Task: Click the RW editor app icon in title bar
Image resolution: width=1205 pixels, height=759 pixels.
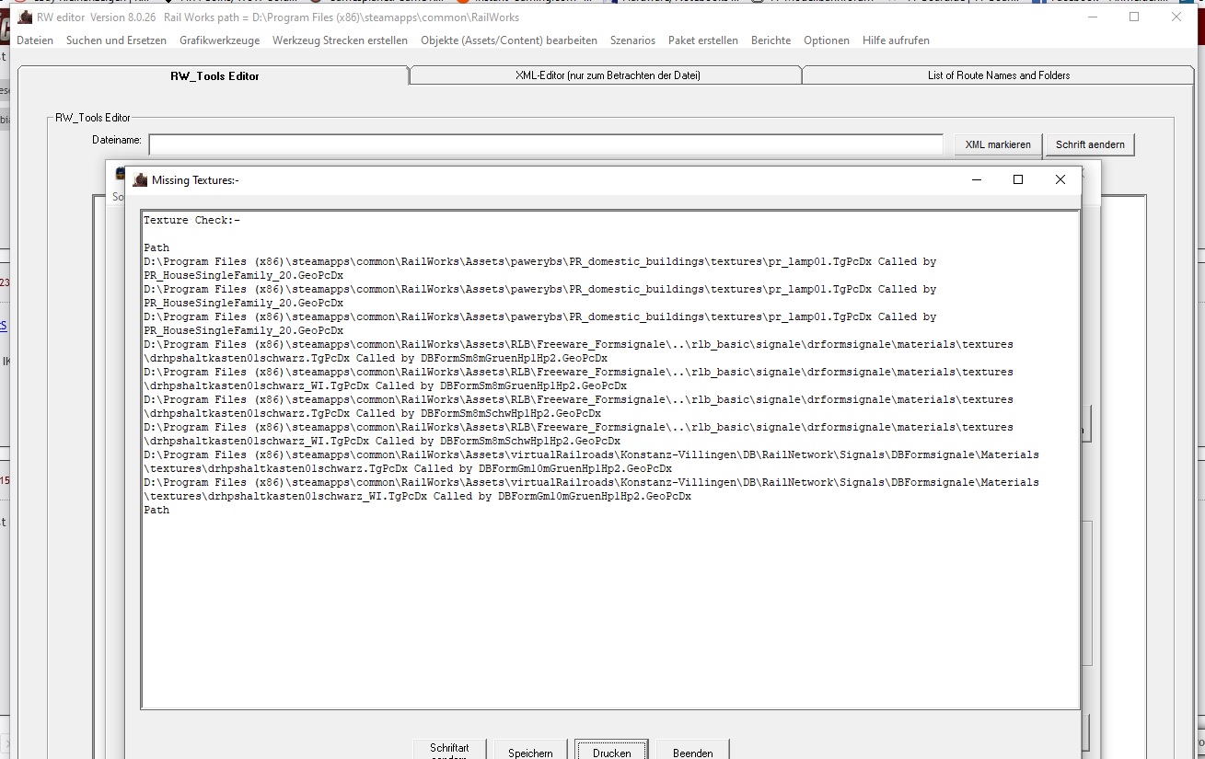Action: pyautogui.click(x=26, y=17)
